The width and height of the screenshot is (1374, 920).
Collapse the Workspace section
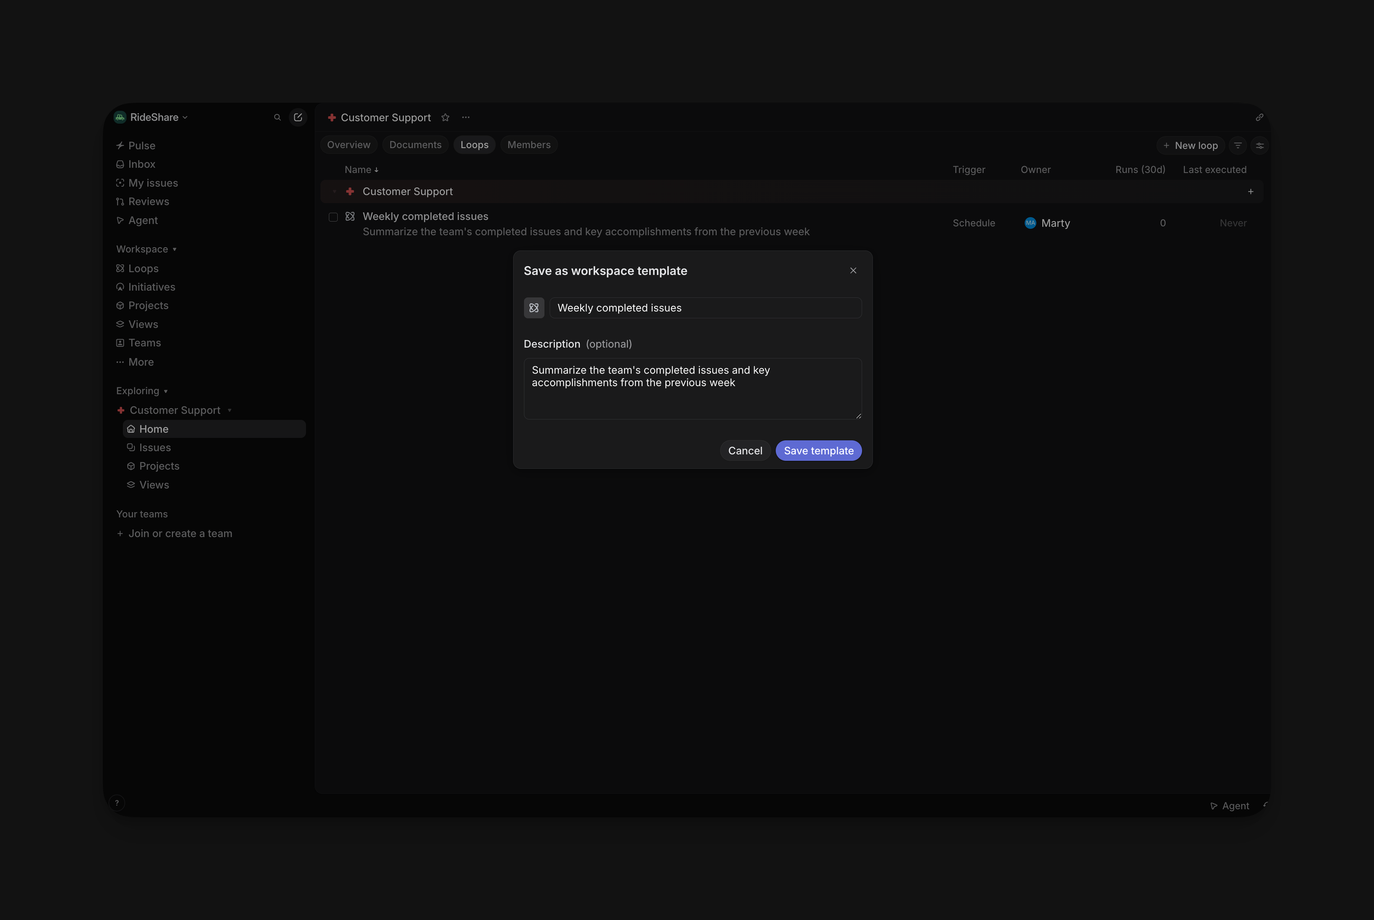(x=146, y=249)
